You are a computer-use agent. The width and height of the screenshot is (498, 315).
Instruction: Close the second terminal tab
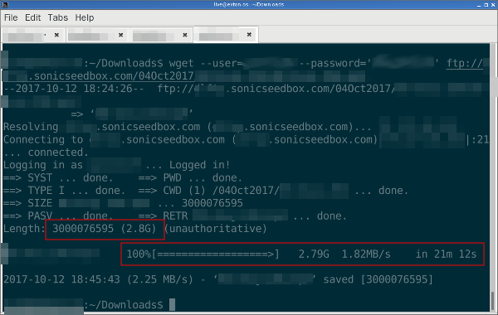120,35
